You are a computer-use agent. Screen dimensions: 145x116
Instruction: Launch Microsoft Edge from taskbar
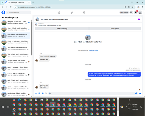tap(19, 100)
